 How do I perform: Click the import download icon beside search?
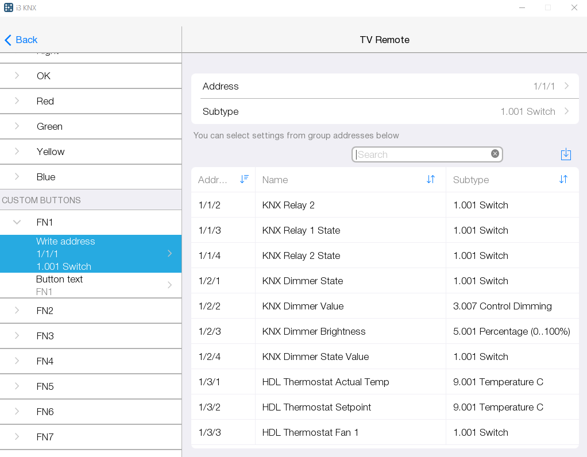(x=566, y=154)
